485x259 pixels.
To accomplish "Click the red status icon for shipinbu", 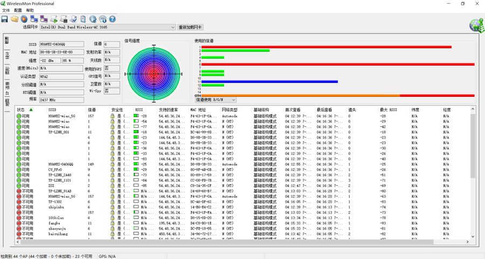I will coord(19,207).
